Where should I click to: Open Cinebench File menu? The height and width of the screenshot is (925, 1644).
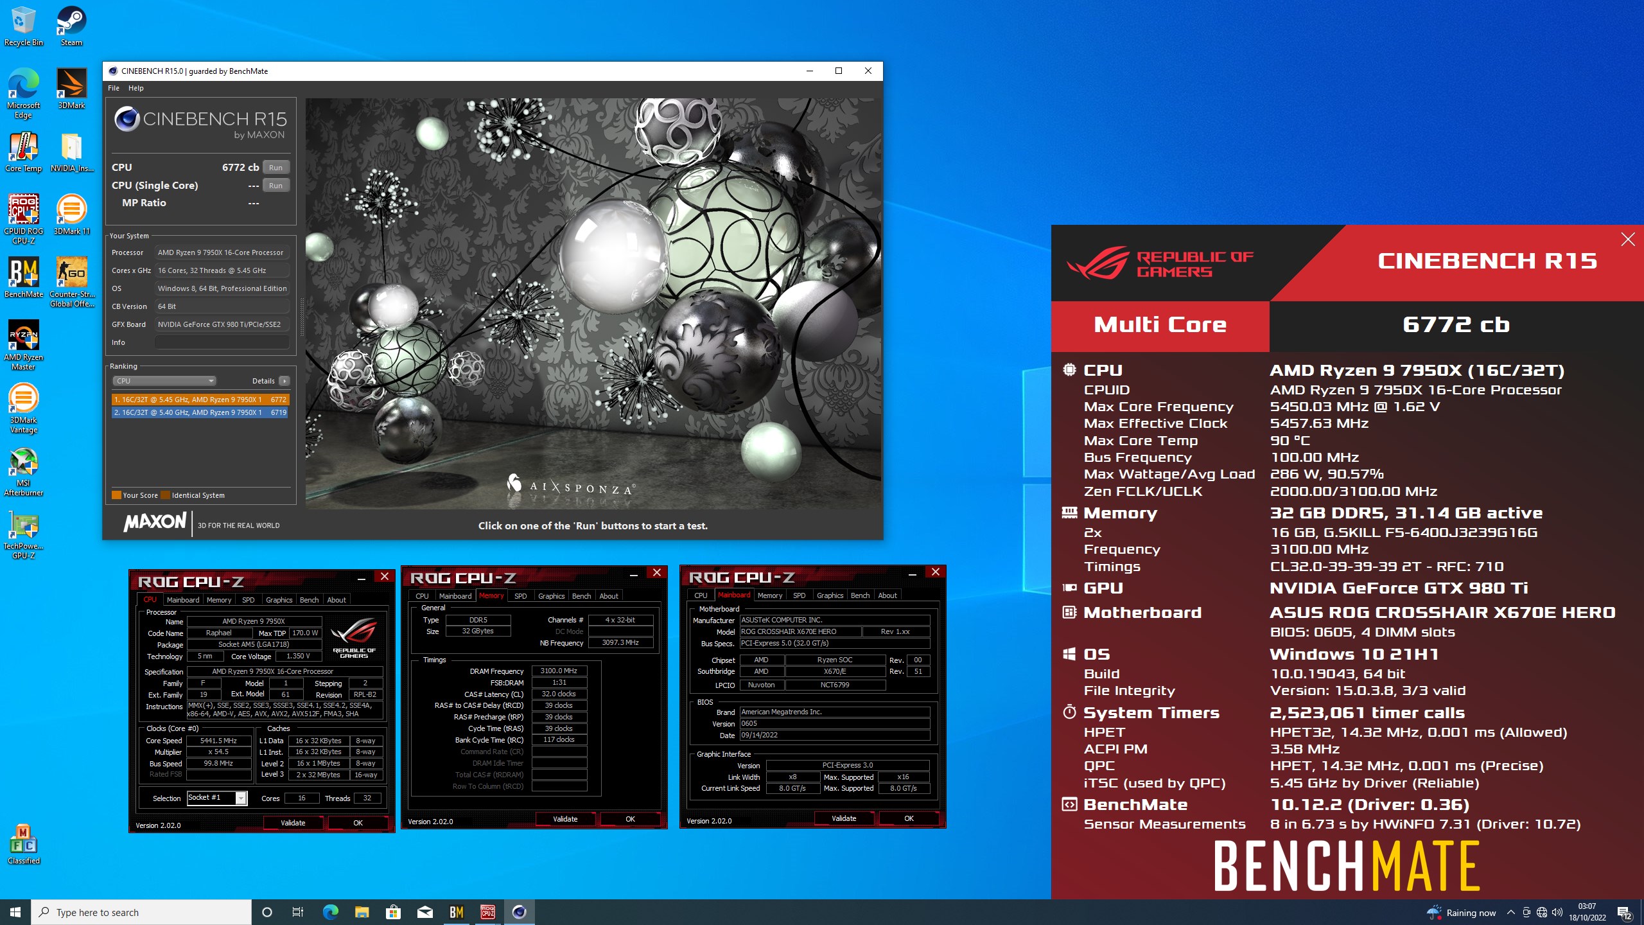click(114, 88)
